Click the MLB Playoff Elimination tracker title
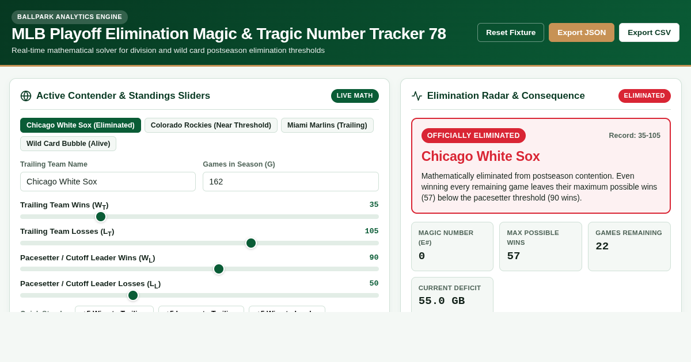The image size is (691, 362). pos(229,34)
